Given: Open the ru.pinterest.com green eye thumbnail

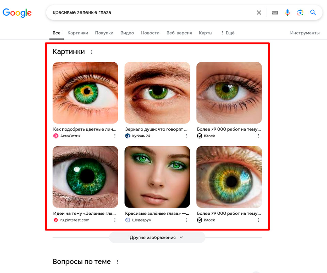Looking at the screenshot, I should 85,177.
